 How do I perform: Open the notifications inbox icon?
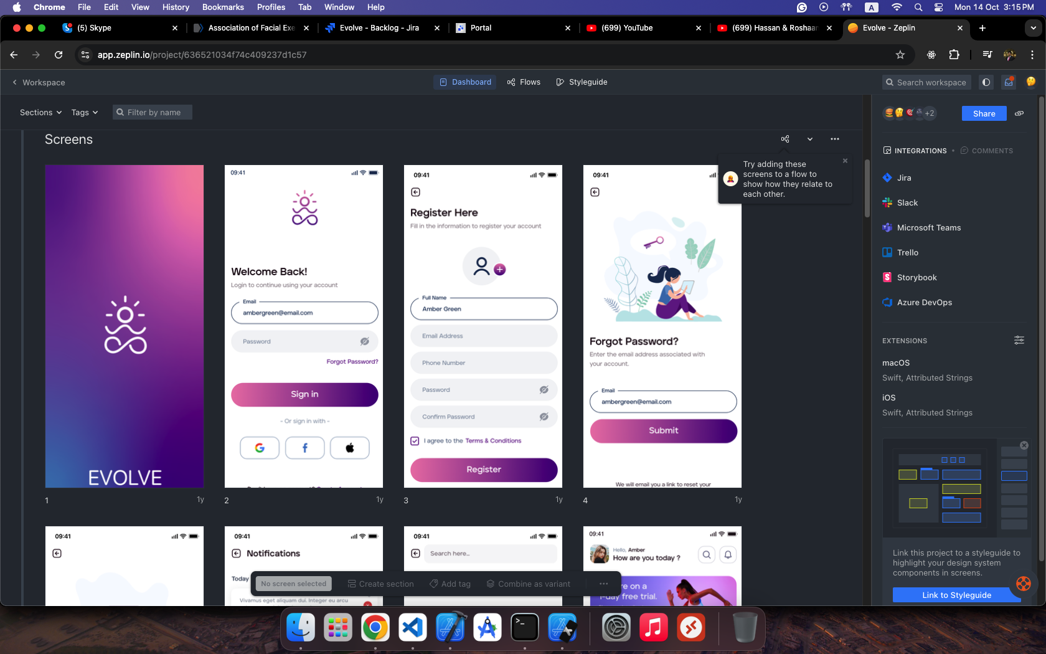[1009, 82]
